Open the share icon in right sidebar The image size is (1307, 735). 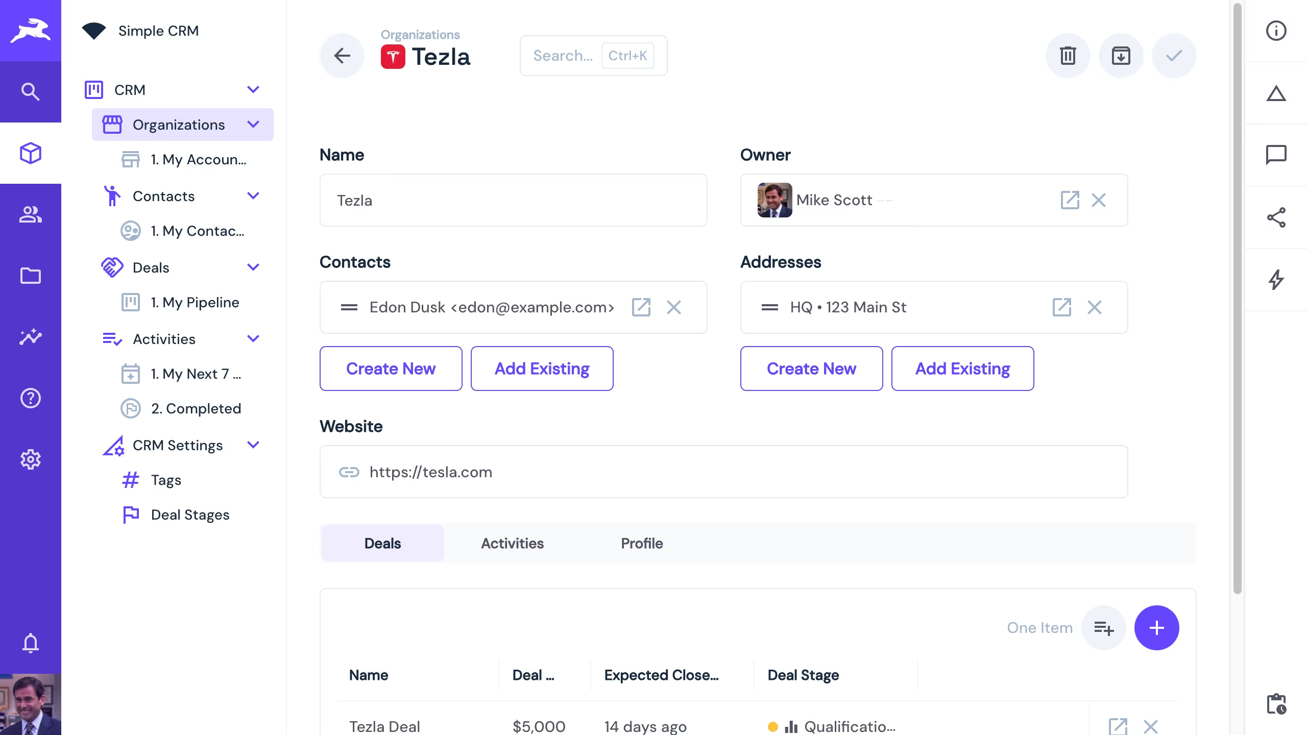tap(1276, 217)
